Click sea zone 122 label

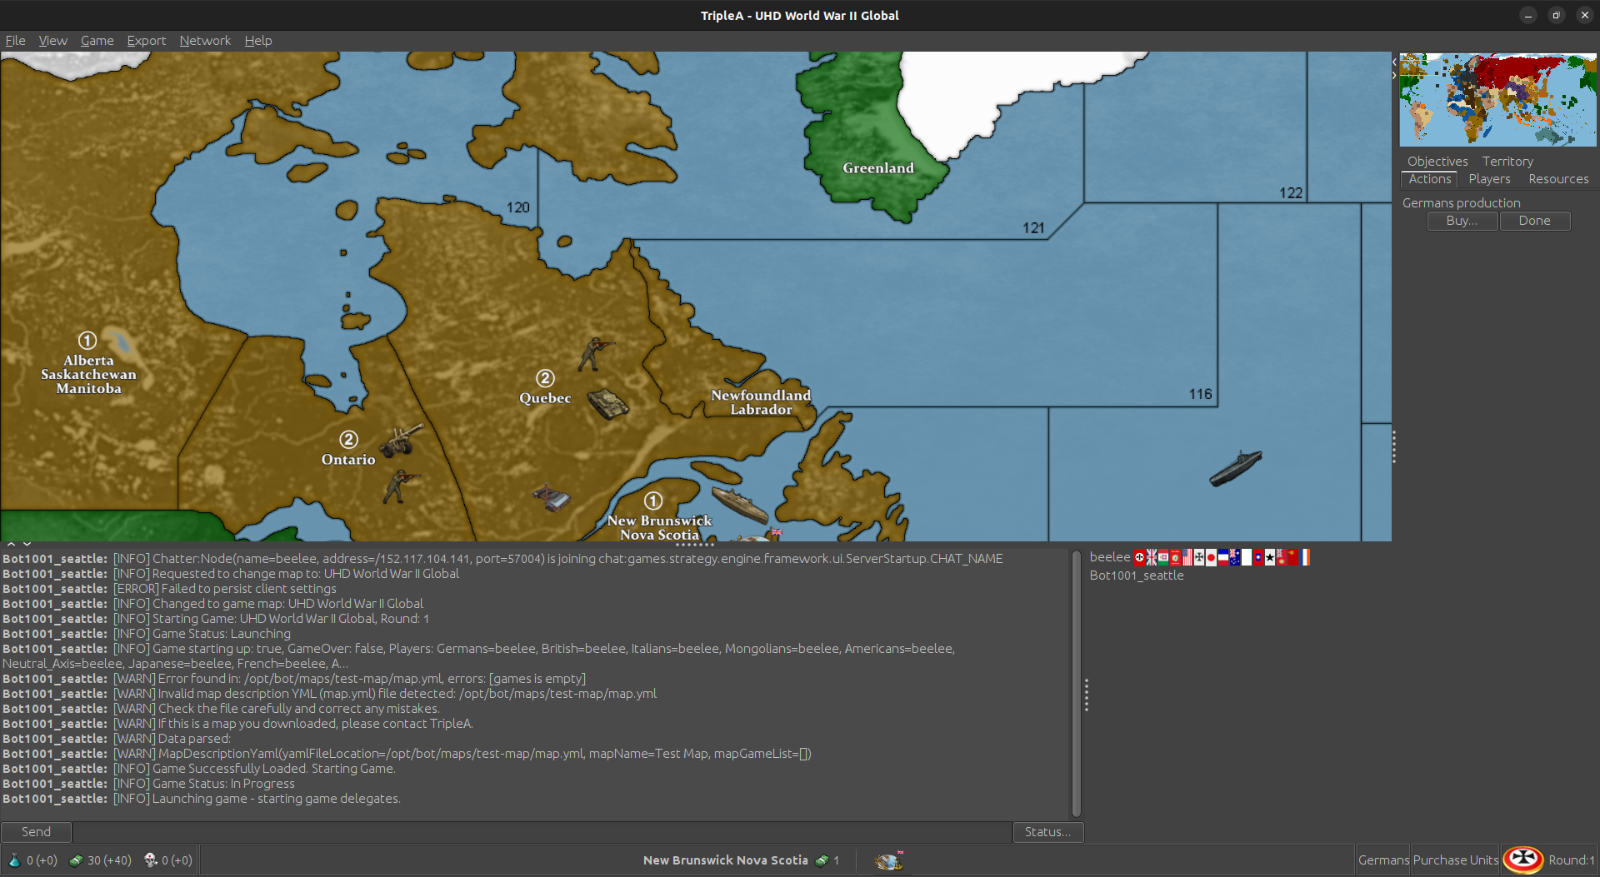tap(1291, 193)
